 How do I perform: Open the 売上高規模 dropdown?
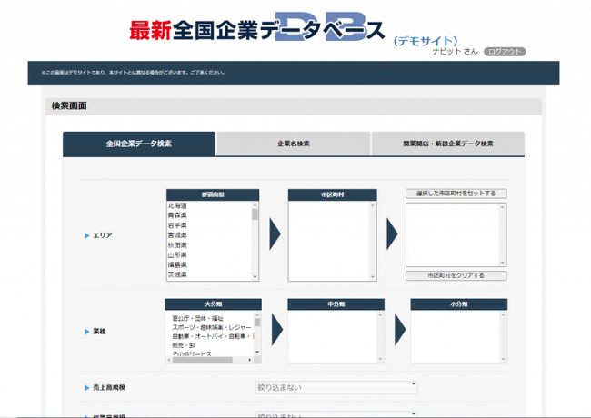(x=336, y=388)
